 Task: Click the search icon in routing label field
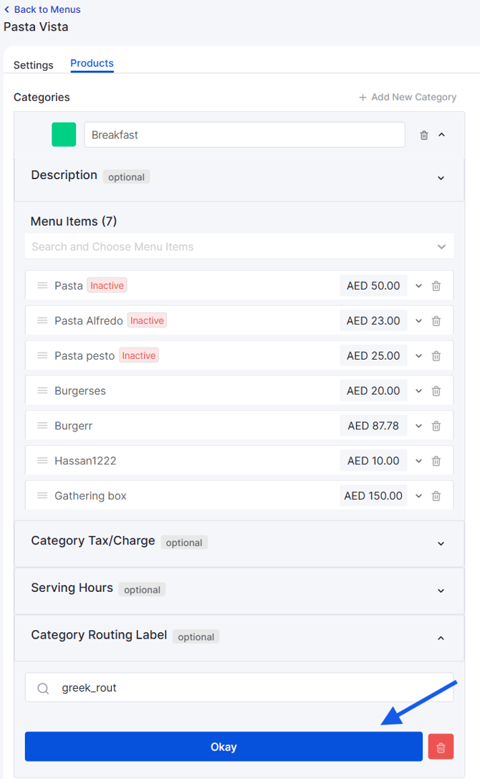click(x=43, y=688)
